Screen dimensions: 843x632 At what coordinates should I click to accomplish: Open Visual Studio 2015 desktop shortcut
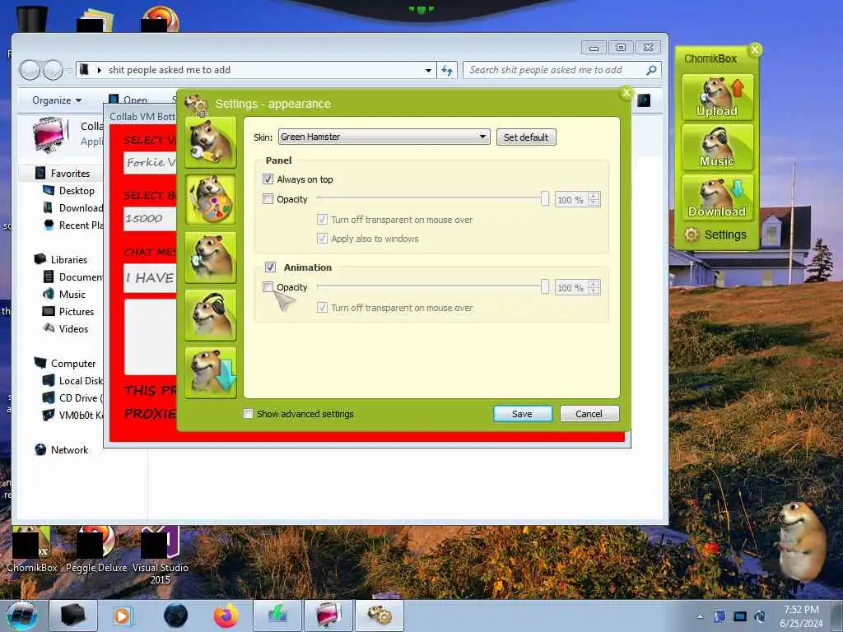point(161,555)
